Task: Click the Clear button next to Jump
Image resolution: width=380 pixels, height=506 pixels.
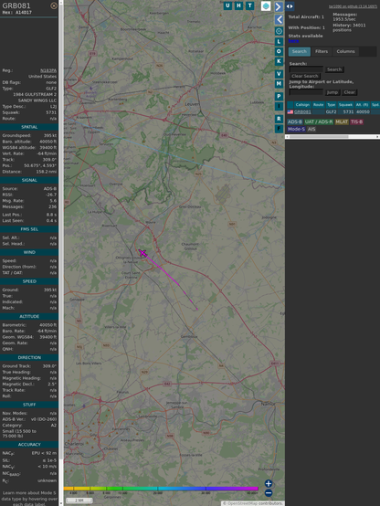Action: (x=349, y=92)
